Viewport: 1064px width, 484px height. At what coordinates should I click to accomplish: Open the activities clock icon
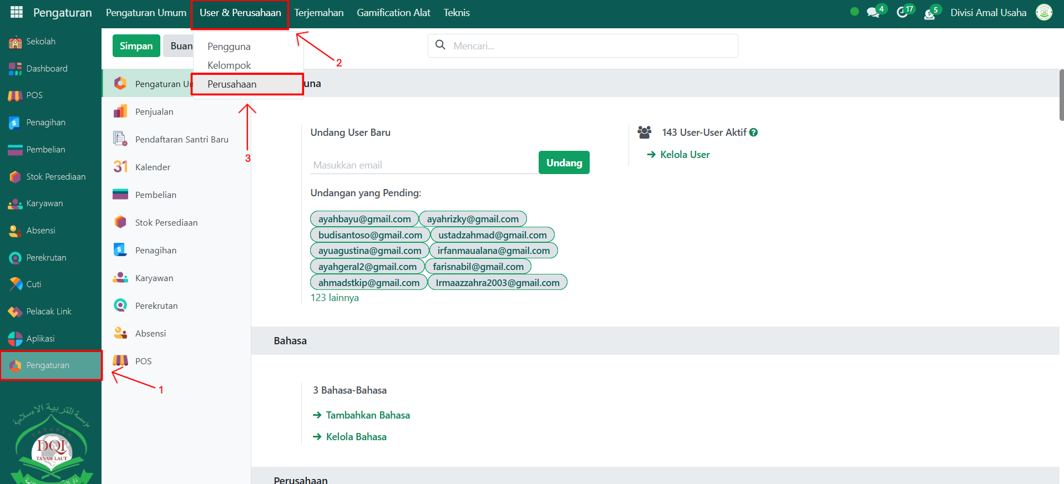pyautogui.click(x=902, y=13)
